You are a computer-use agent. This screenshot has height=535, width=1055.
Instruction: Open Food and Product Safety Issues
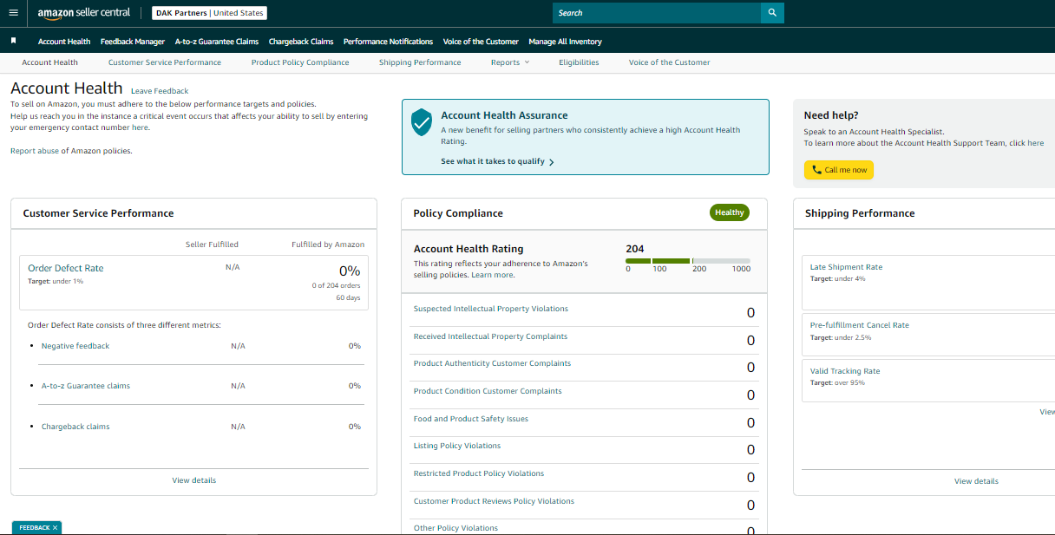pos(471,419)
